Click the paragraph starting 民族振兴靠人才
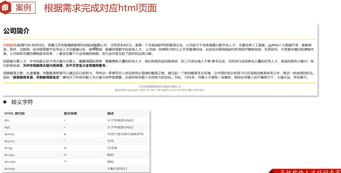 coord(159,63)
